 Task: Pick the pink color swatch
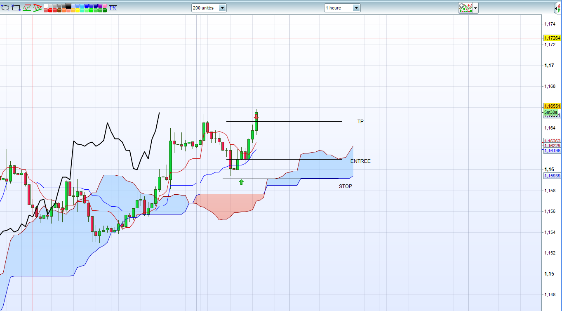coord(105,6)
